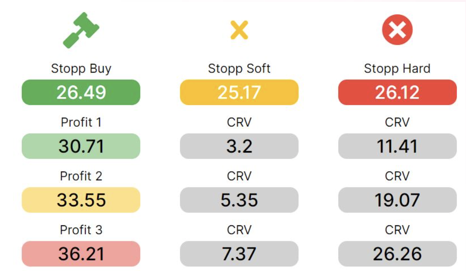The image size is (466, 271).
Task: Click the Profit 2 value 33.55
Action: pos(81,200)
